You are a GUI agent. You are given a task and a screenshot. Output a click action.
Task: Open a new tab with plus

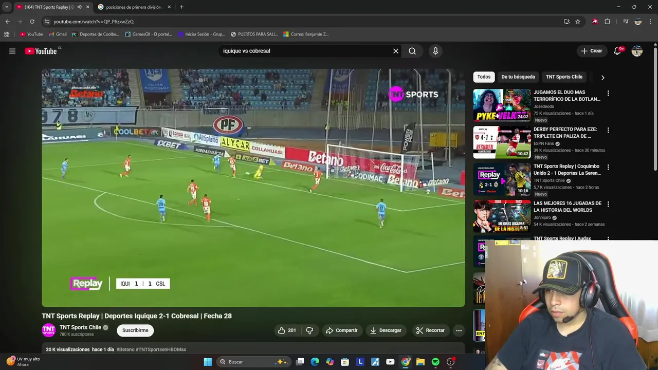coord(181,7)
